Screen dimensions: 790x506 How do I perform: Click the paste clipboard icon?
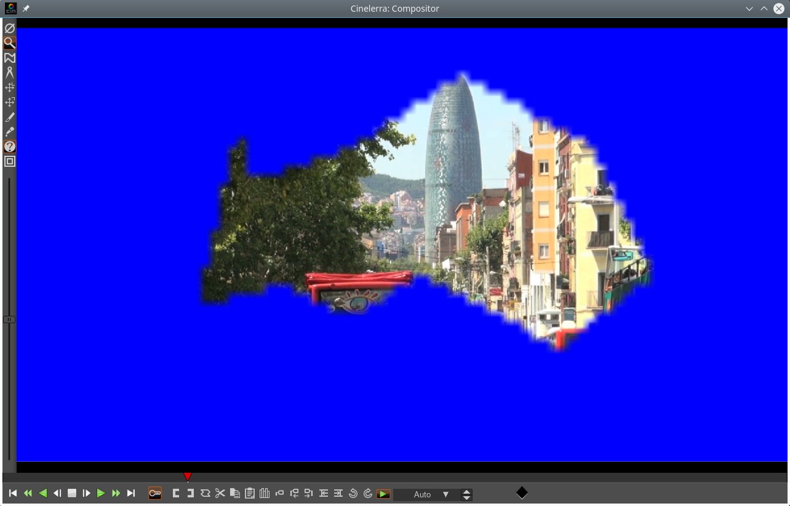coord(249,493)
